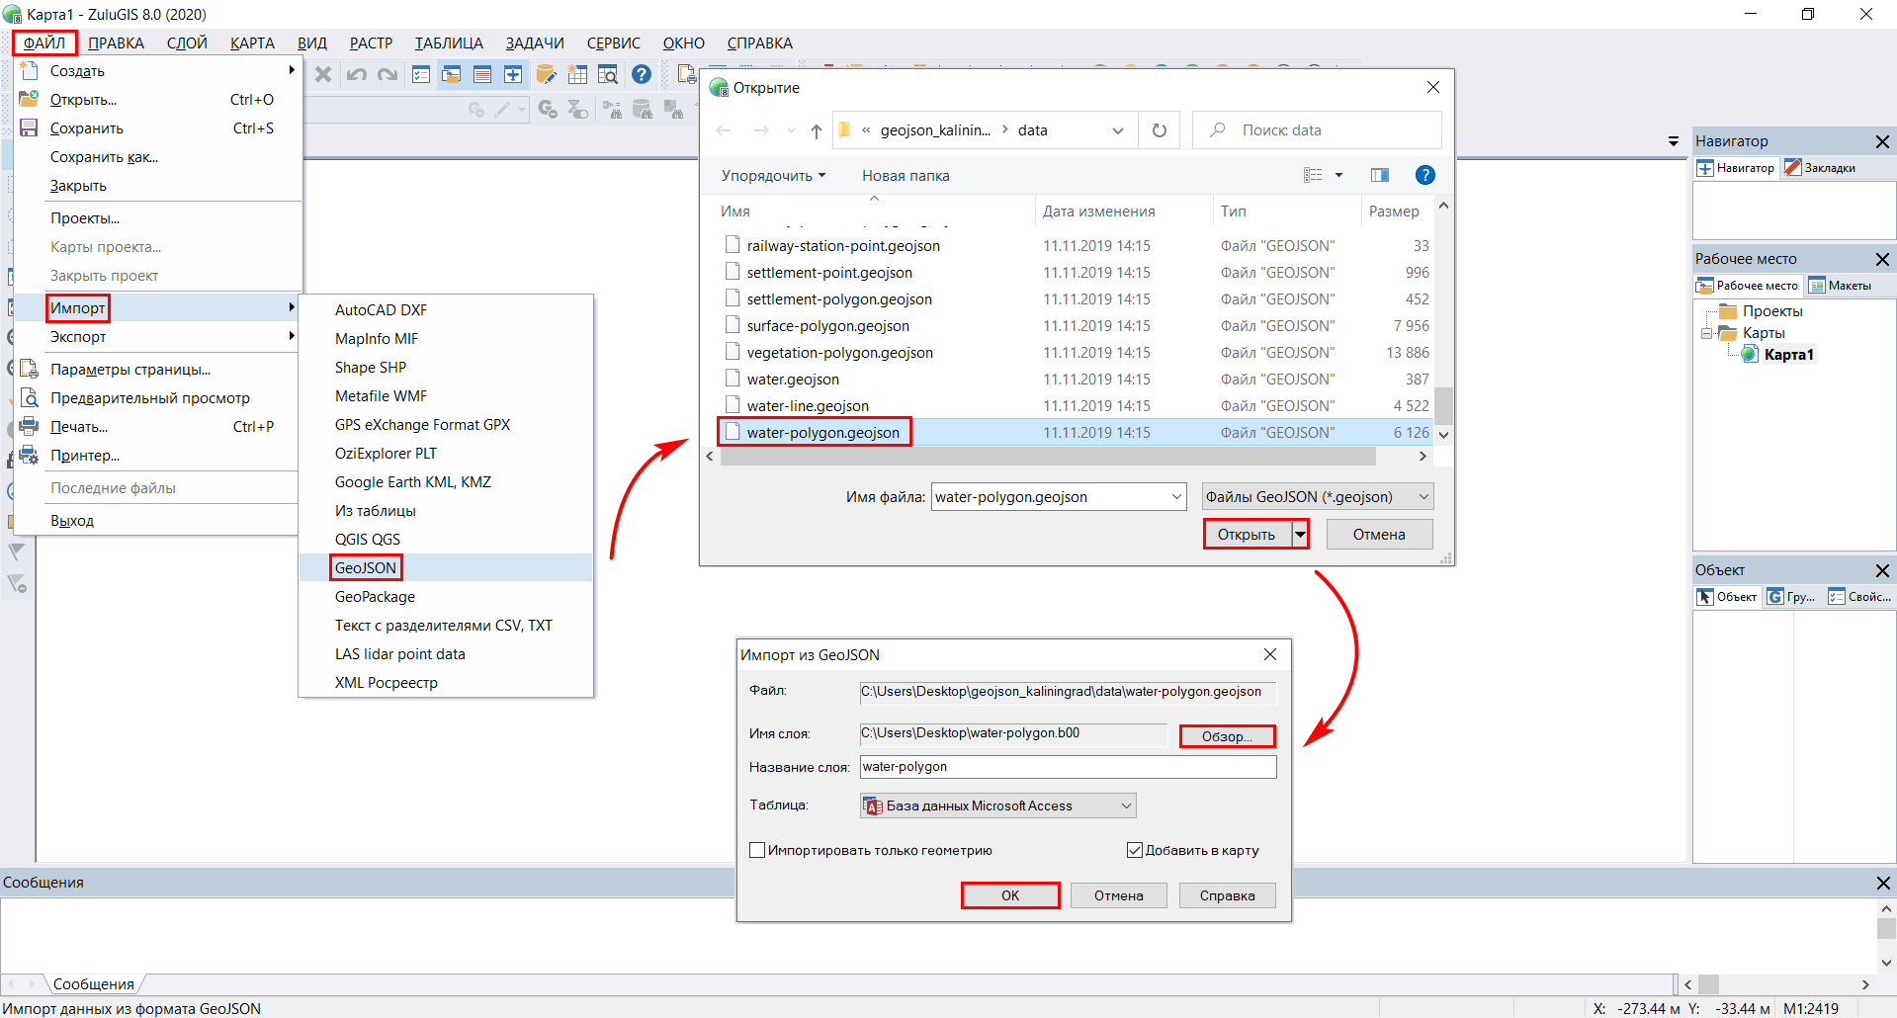Click the file list horizontal scrollbar
Screen dimensions: 1897x1018
(1048, 456)
